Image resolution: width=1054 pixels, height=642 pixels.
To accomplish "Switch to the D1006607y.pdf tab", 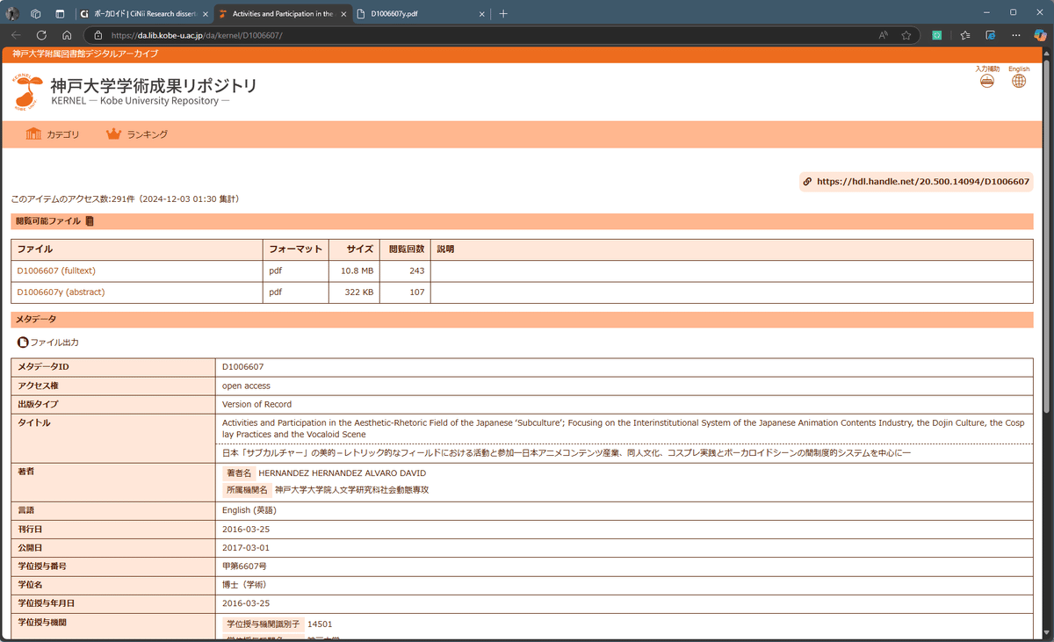I will tap(421, 14).
